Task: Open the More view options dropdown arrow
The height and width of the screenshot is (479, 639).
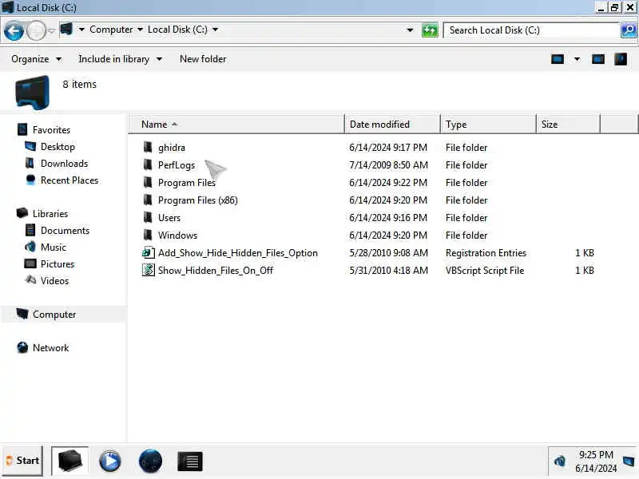Action: coord(577,59)
